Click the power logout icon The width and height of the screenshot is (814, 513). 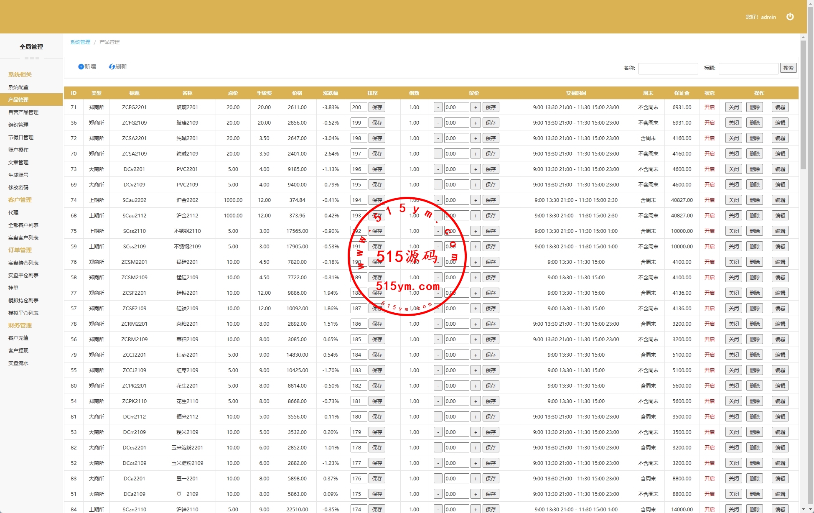point(790,17)
